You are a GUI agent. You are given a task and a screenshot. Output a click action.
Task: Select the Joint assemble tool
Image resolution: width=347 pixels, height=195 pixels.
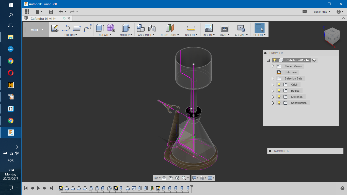[152, 28]
